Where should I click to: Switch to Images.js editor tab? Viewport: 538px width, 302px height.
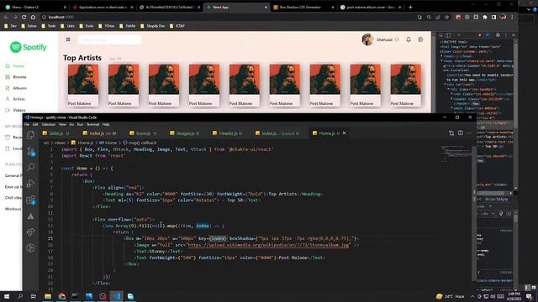click(185, 133)
